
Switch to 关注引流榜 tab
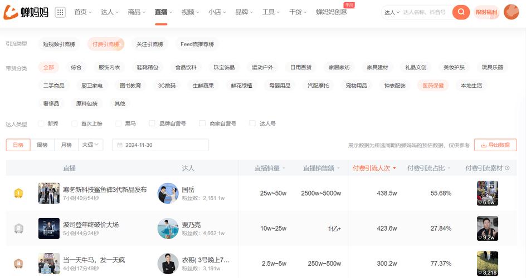tap(150, 44)
